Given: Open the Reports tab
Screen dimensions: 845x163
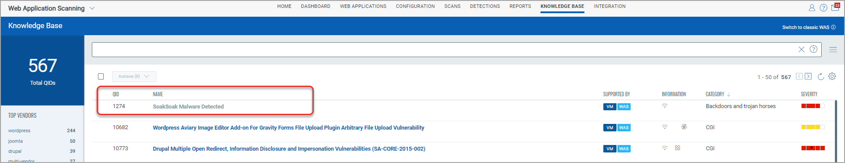Looking at the screenshot, I should (x=520, y=7).
